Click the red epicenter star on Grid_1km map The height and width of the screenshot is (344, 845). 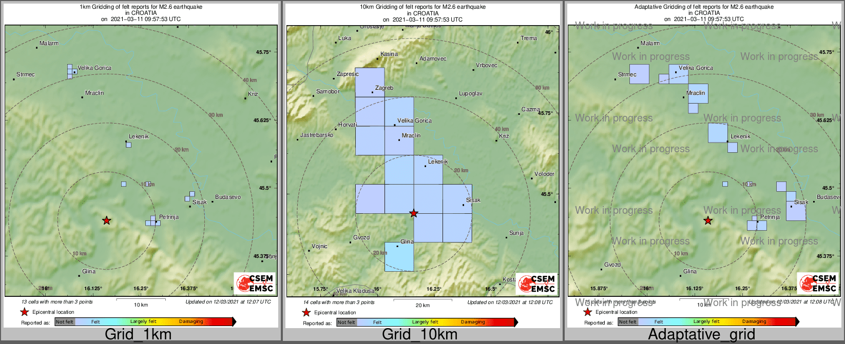tap(106, 220)
